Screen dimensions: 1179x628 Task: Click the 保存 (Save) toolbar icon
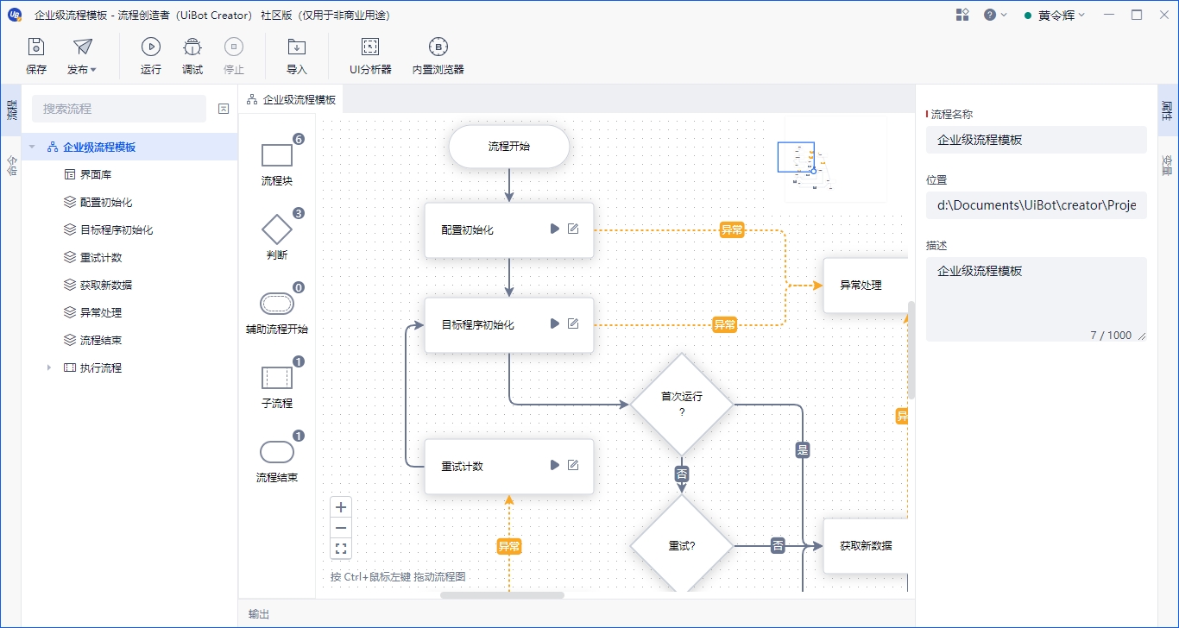point(36,47)
